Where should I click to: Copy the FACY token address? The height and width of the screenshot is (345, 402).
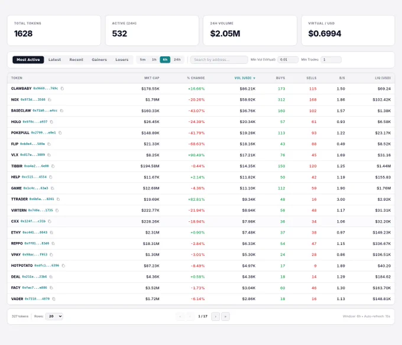(x=51, y=288)
